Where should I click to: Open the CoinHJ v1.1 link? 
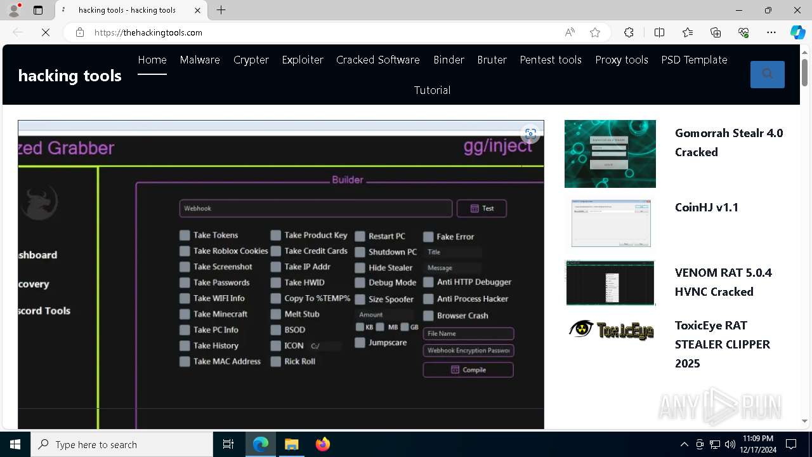pyautogui.click(x=707, y=208)
